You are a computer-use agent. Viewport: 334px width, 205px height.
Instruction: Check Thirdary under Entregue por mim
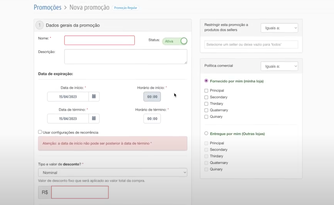pyautogui.click(x=206, y=156)
